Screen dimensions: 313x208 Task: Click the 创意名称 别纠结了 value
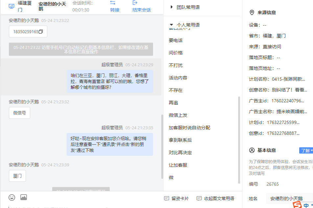point(289,90)
